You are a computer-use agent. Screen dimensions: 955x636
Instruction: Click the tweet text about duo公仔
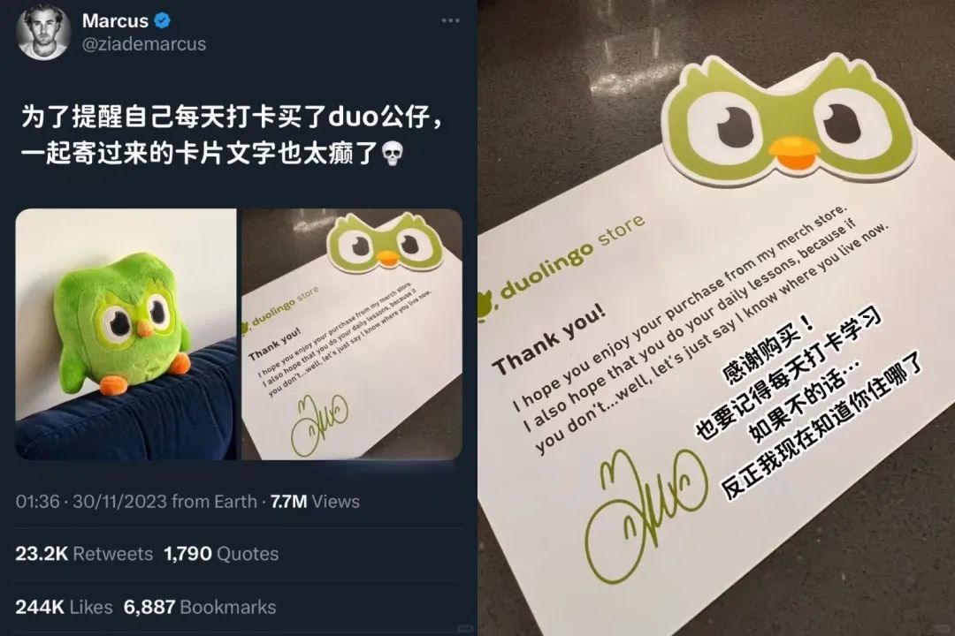pos(232,135)
